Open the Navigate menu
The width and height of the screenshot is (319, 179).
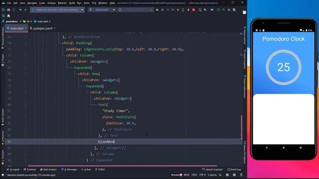32,3
